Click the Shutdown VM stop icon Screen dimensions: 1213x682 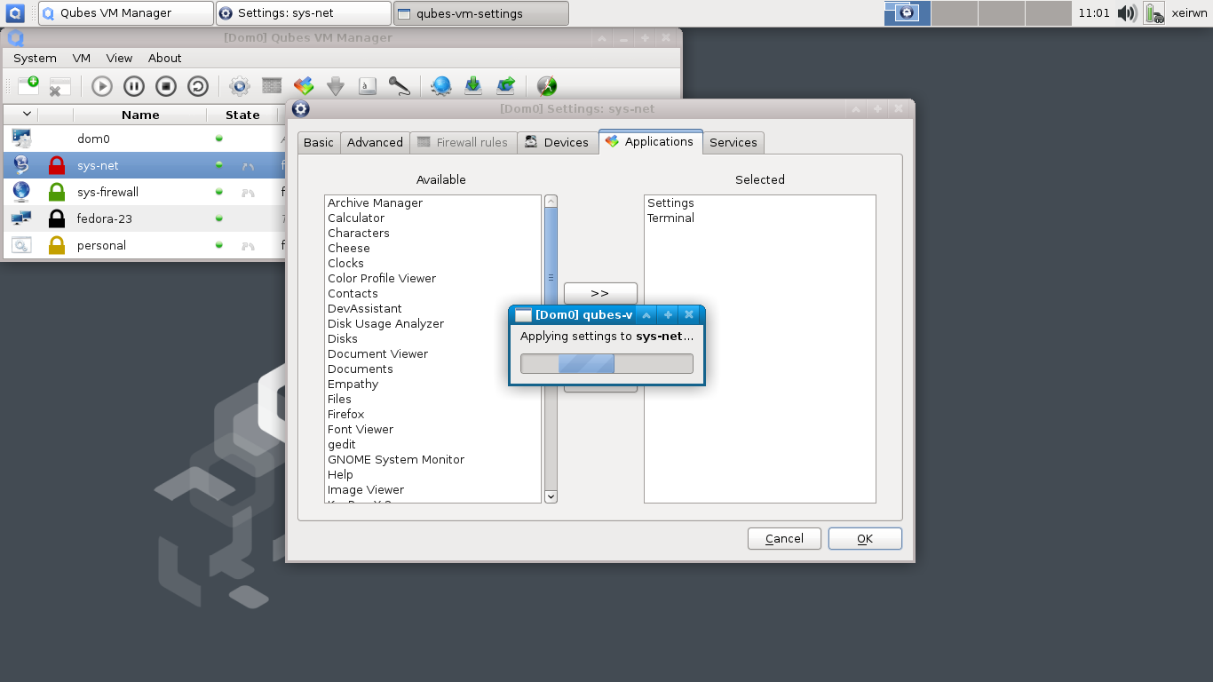coord(166,86)
